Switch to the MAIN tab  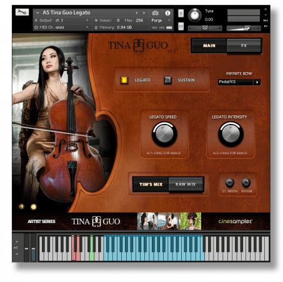209,46
